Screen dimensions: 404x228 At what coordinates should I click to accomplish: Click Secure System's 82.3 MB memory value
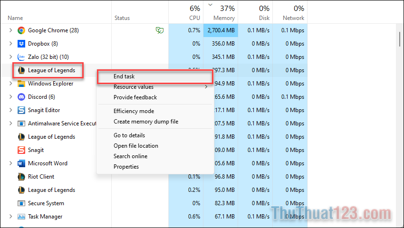[225, 203]
